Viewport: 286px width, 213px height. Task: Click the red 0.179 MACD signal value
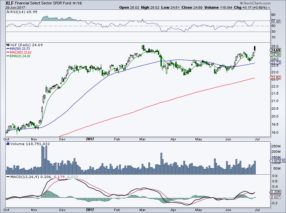(60, 177)
